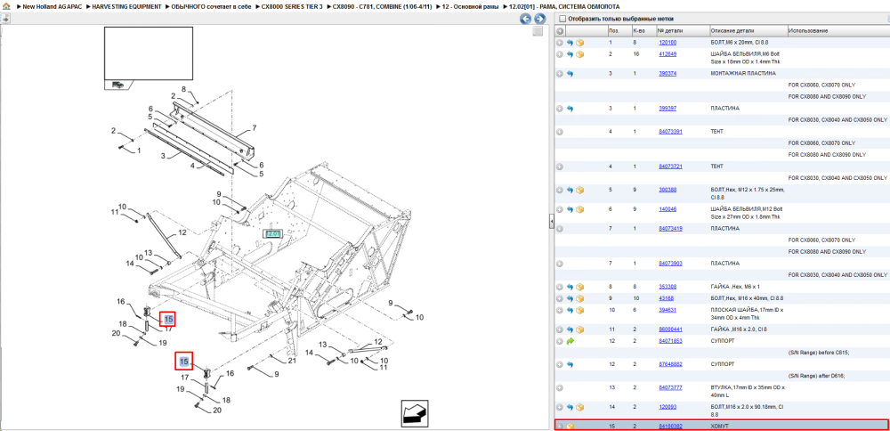890x431 pixels.
Task: Click yellow box icon for part 394631
Action: click(579, 310)
